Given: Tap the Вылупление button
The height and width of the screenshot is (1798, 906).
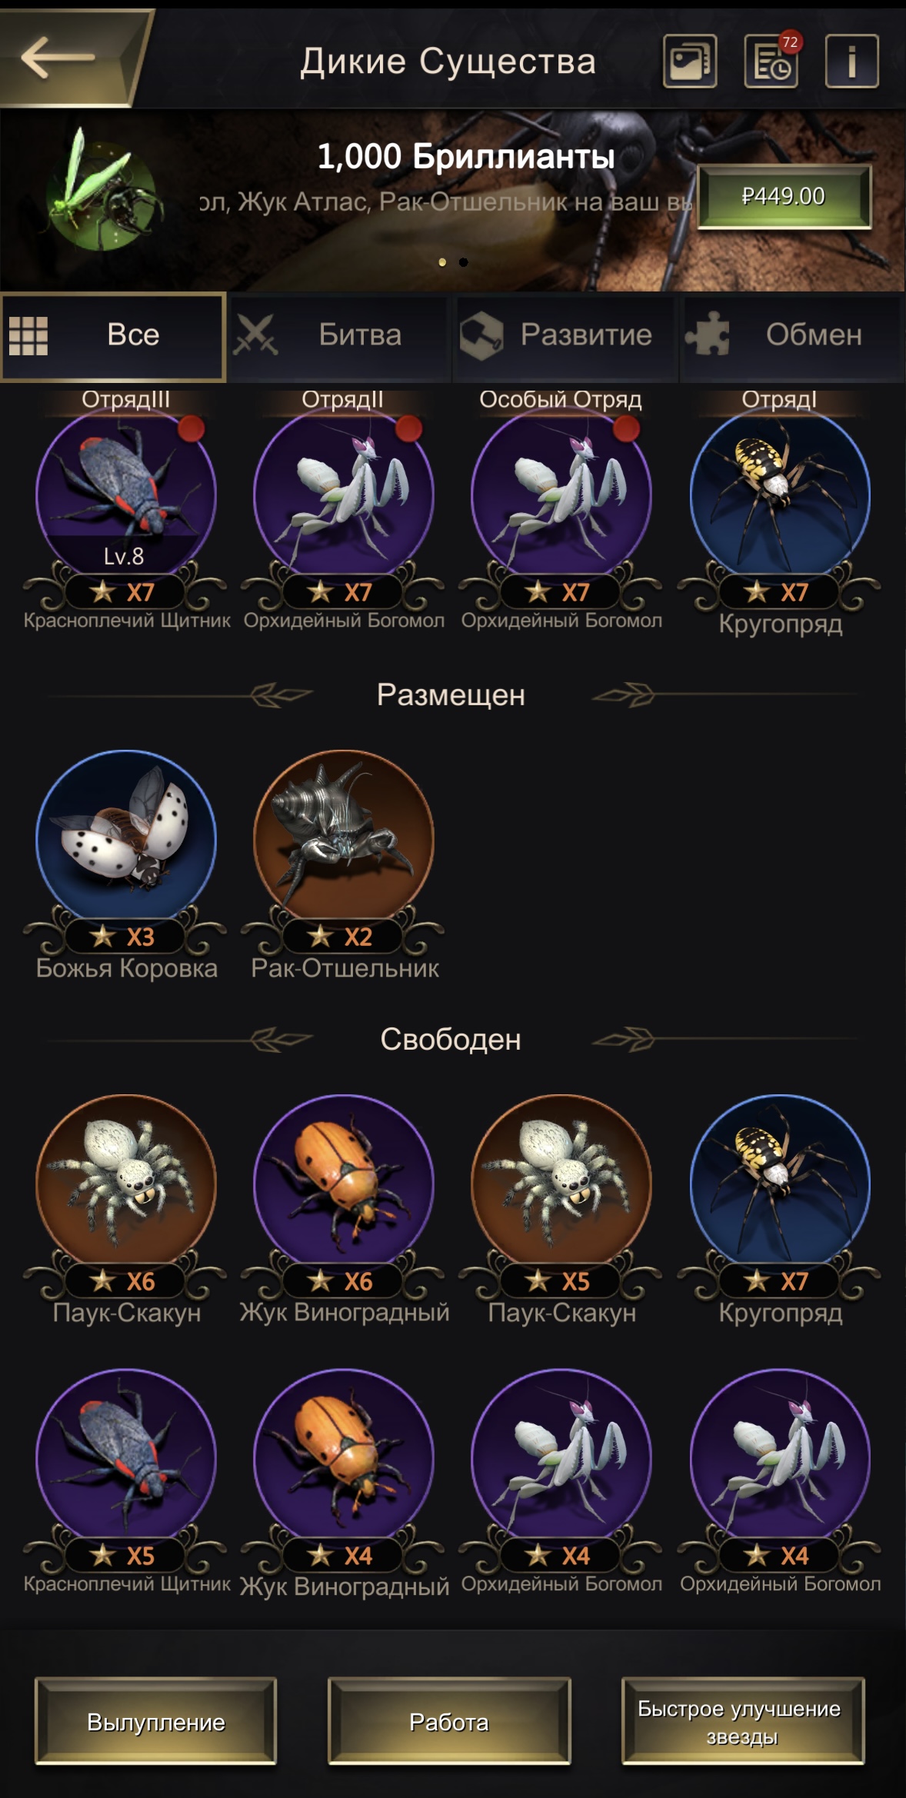Looking at the screenshot, I should point(155,1721).
